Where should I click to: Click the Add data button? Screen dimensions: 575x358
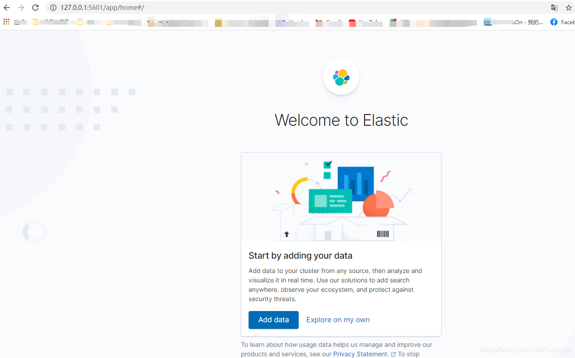coord(274,320)
